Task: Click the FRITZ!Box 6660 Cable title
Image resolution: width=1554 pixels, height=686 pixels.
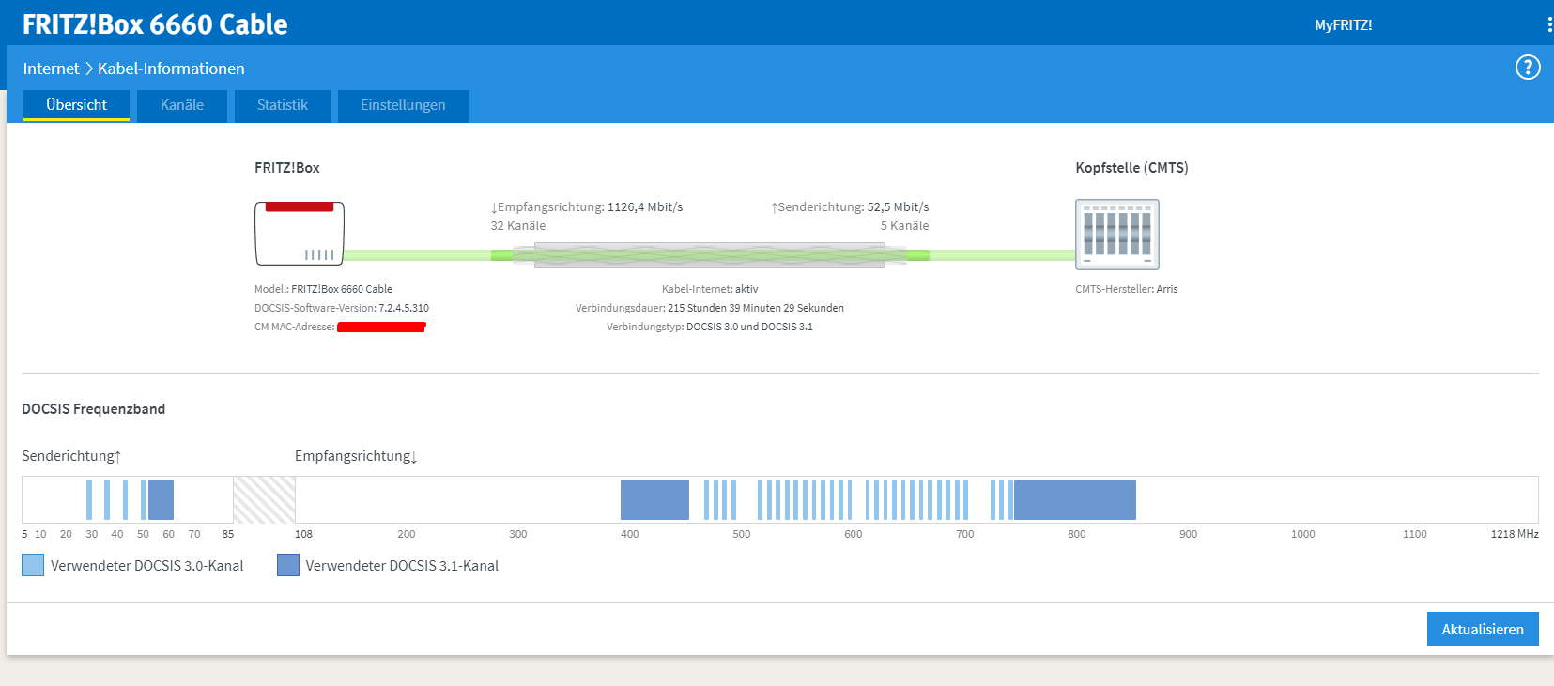Action: 155,24
